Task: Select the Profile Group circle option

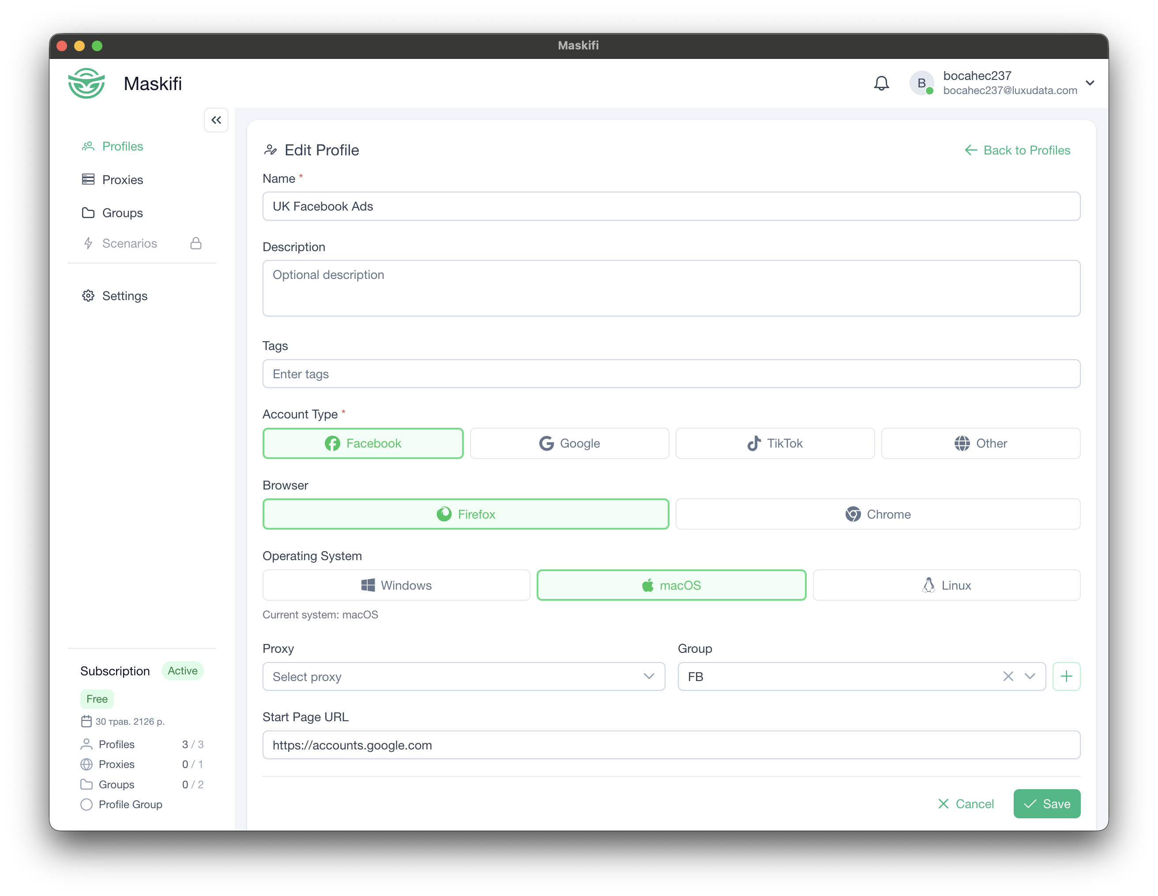Action: [86, 806]
